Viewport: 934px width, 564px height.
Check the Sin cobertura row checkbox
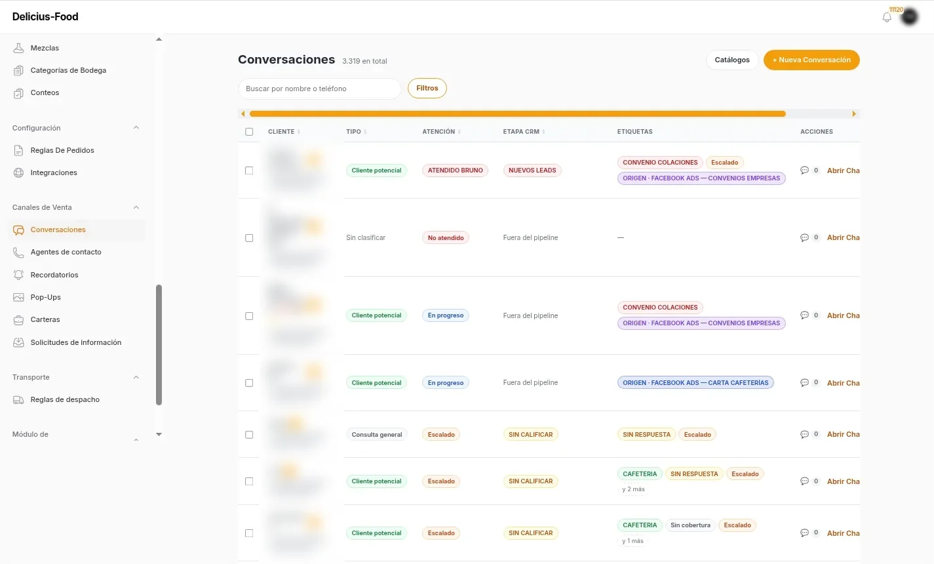click(249, 533)
